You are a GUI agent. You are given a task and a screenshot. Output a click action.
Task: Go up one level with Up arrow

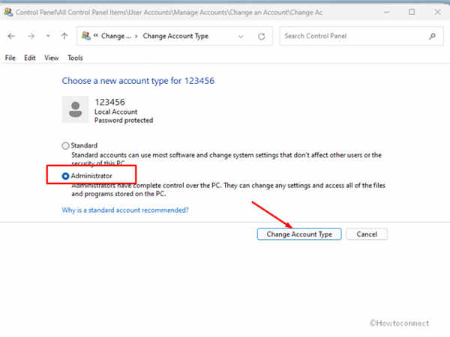[x=65, y=36]
